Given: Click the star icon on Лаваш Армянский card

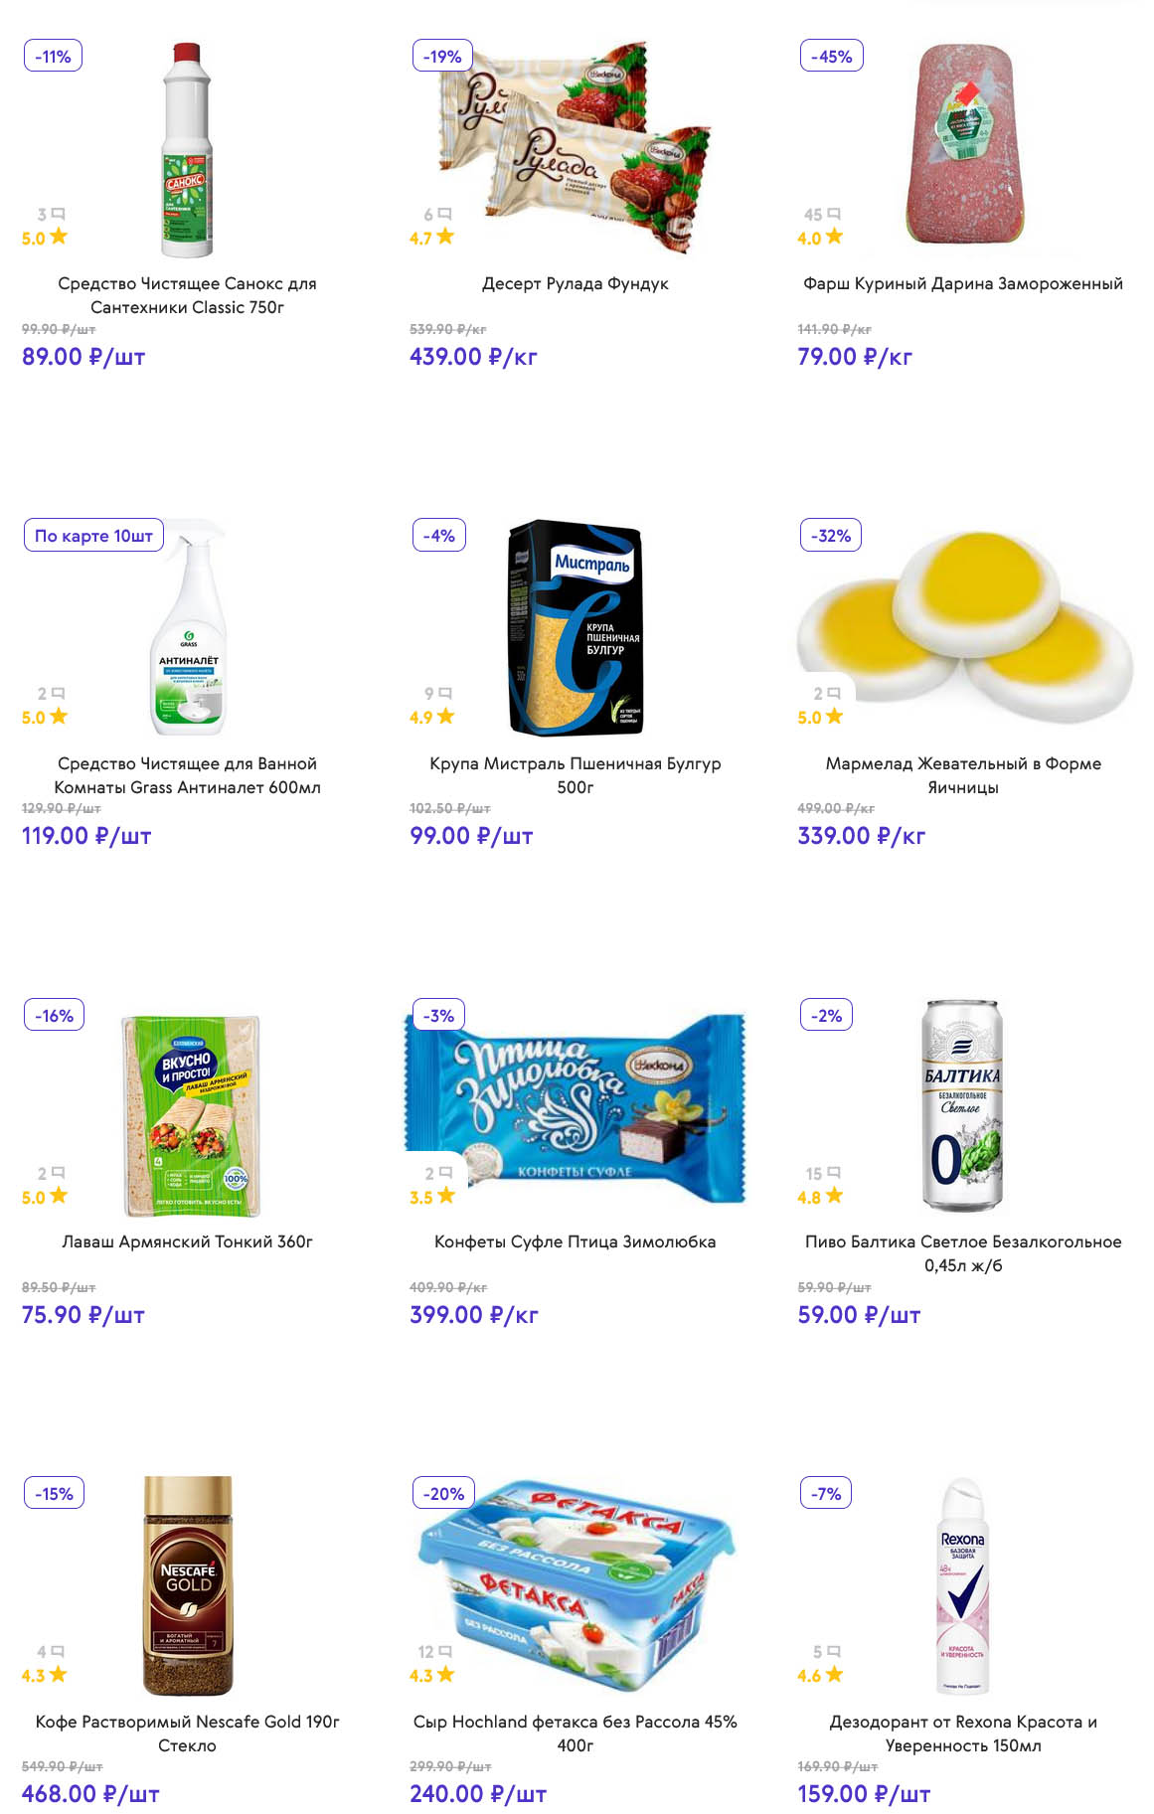Looking at the screenshot, I should (59, 1196).
